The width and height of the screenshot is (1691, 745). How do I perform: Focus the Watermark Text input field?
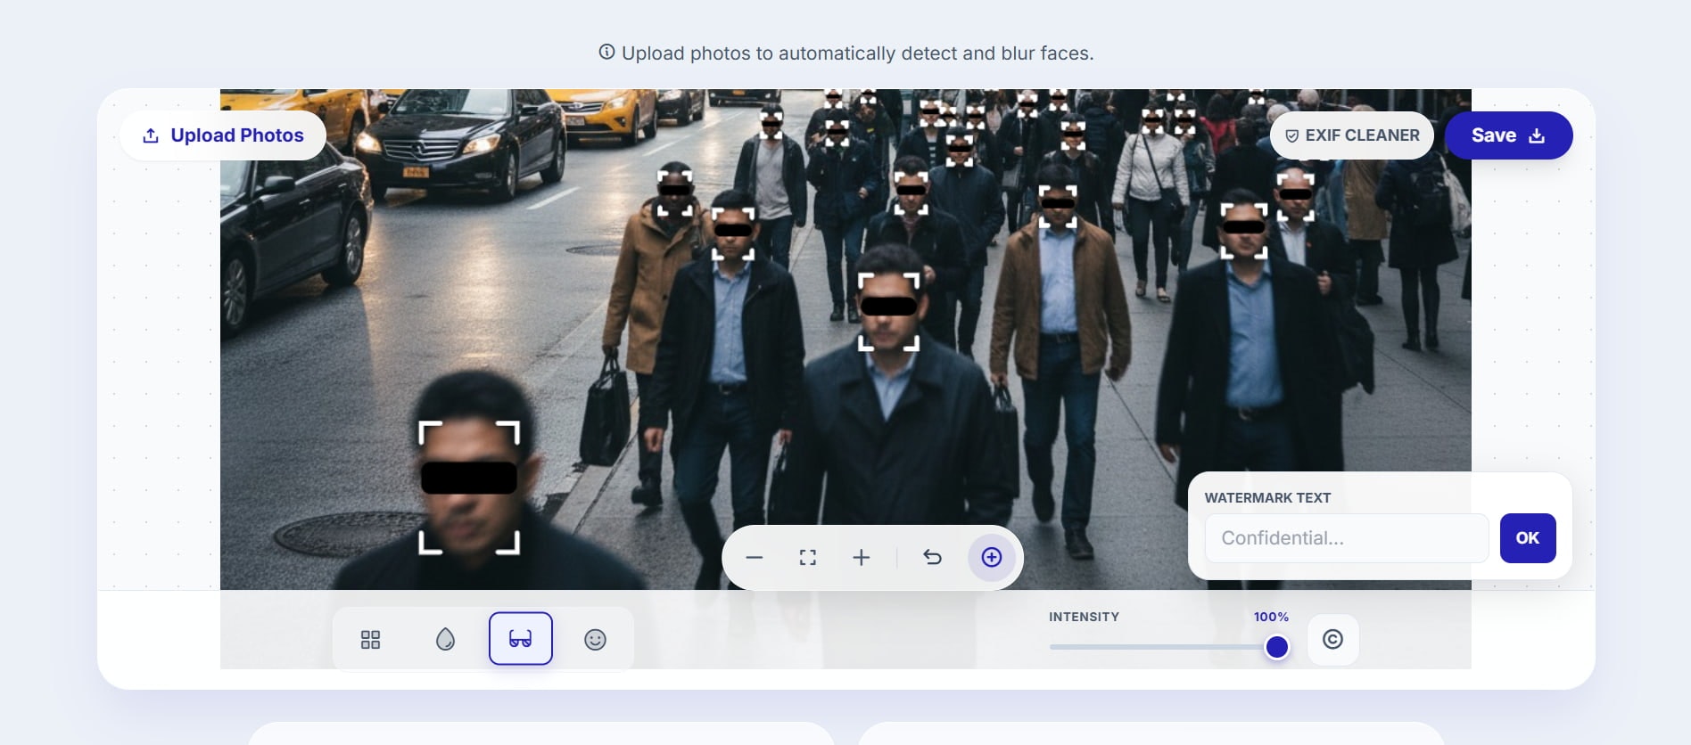(1347, 538)
